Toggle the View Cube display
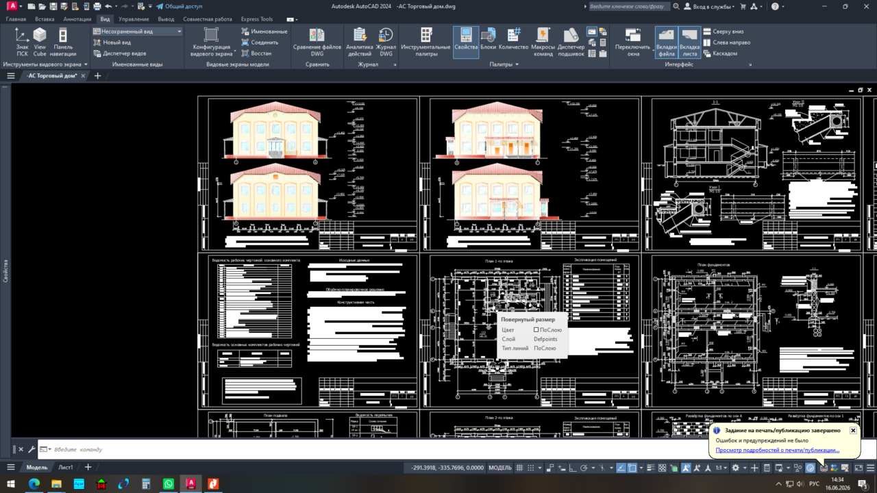 tap(40, 42)
